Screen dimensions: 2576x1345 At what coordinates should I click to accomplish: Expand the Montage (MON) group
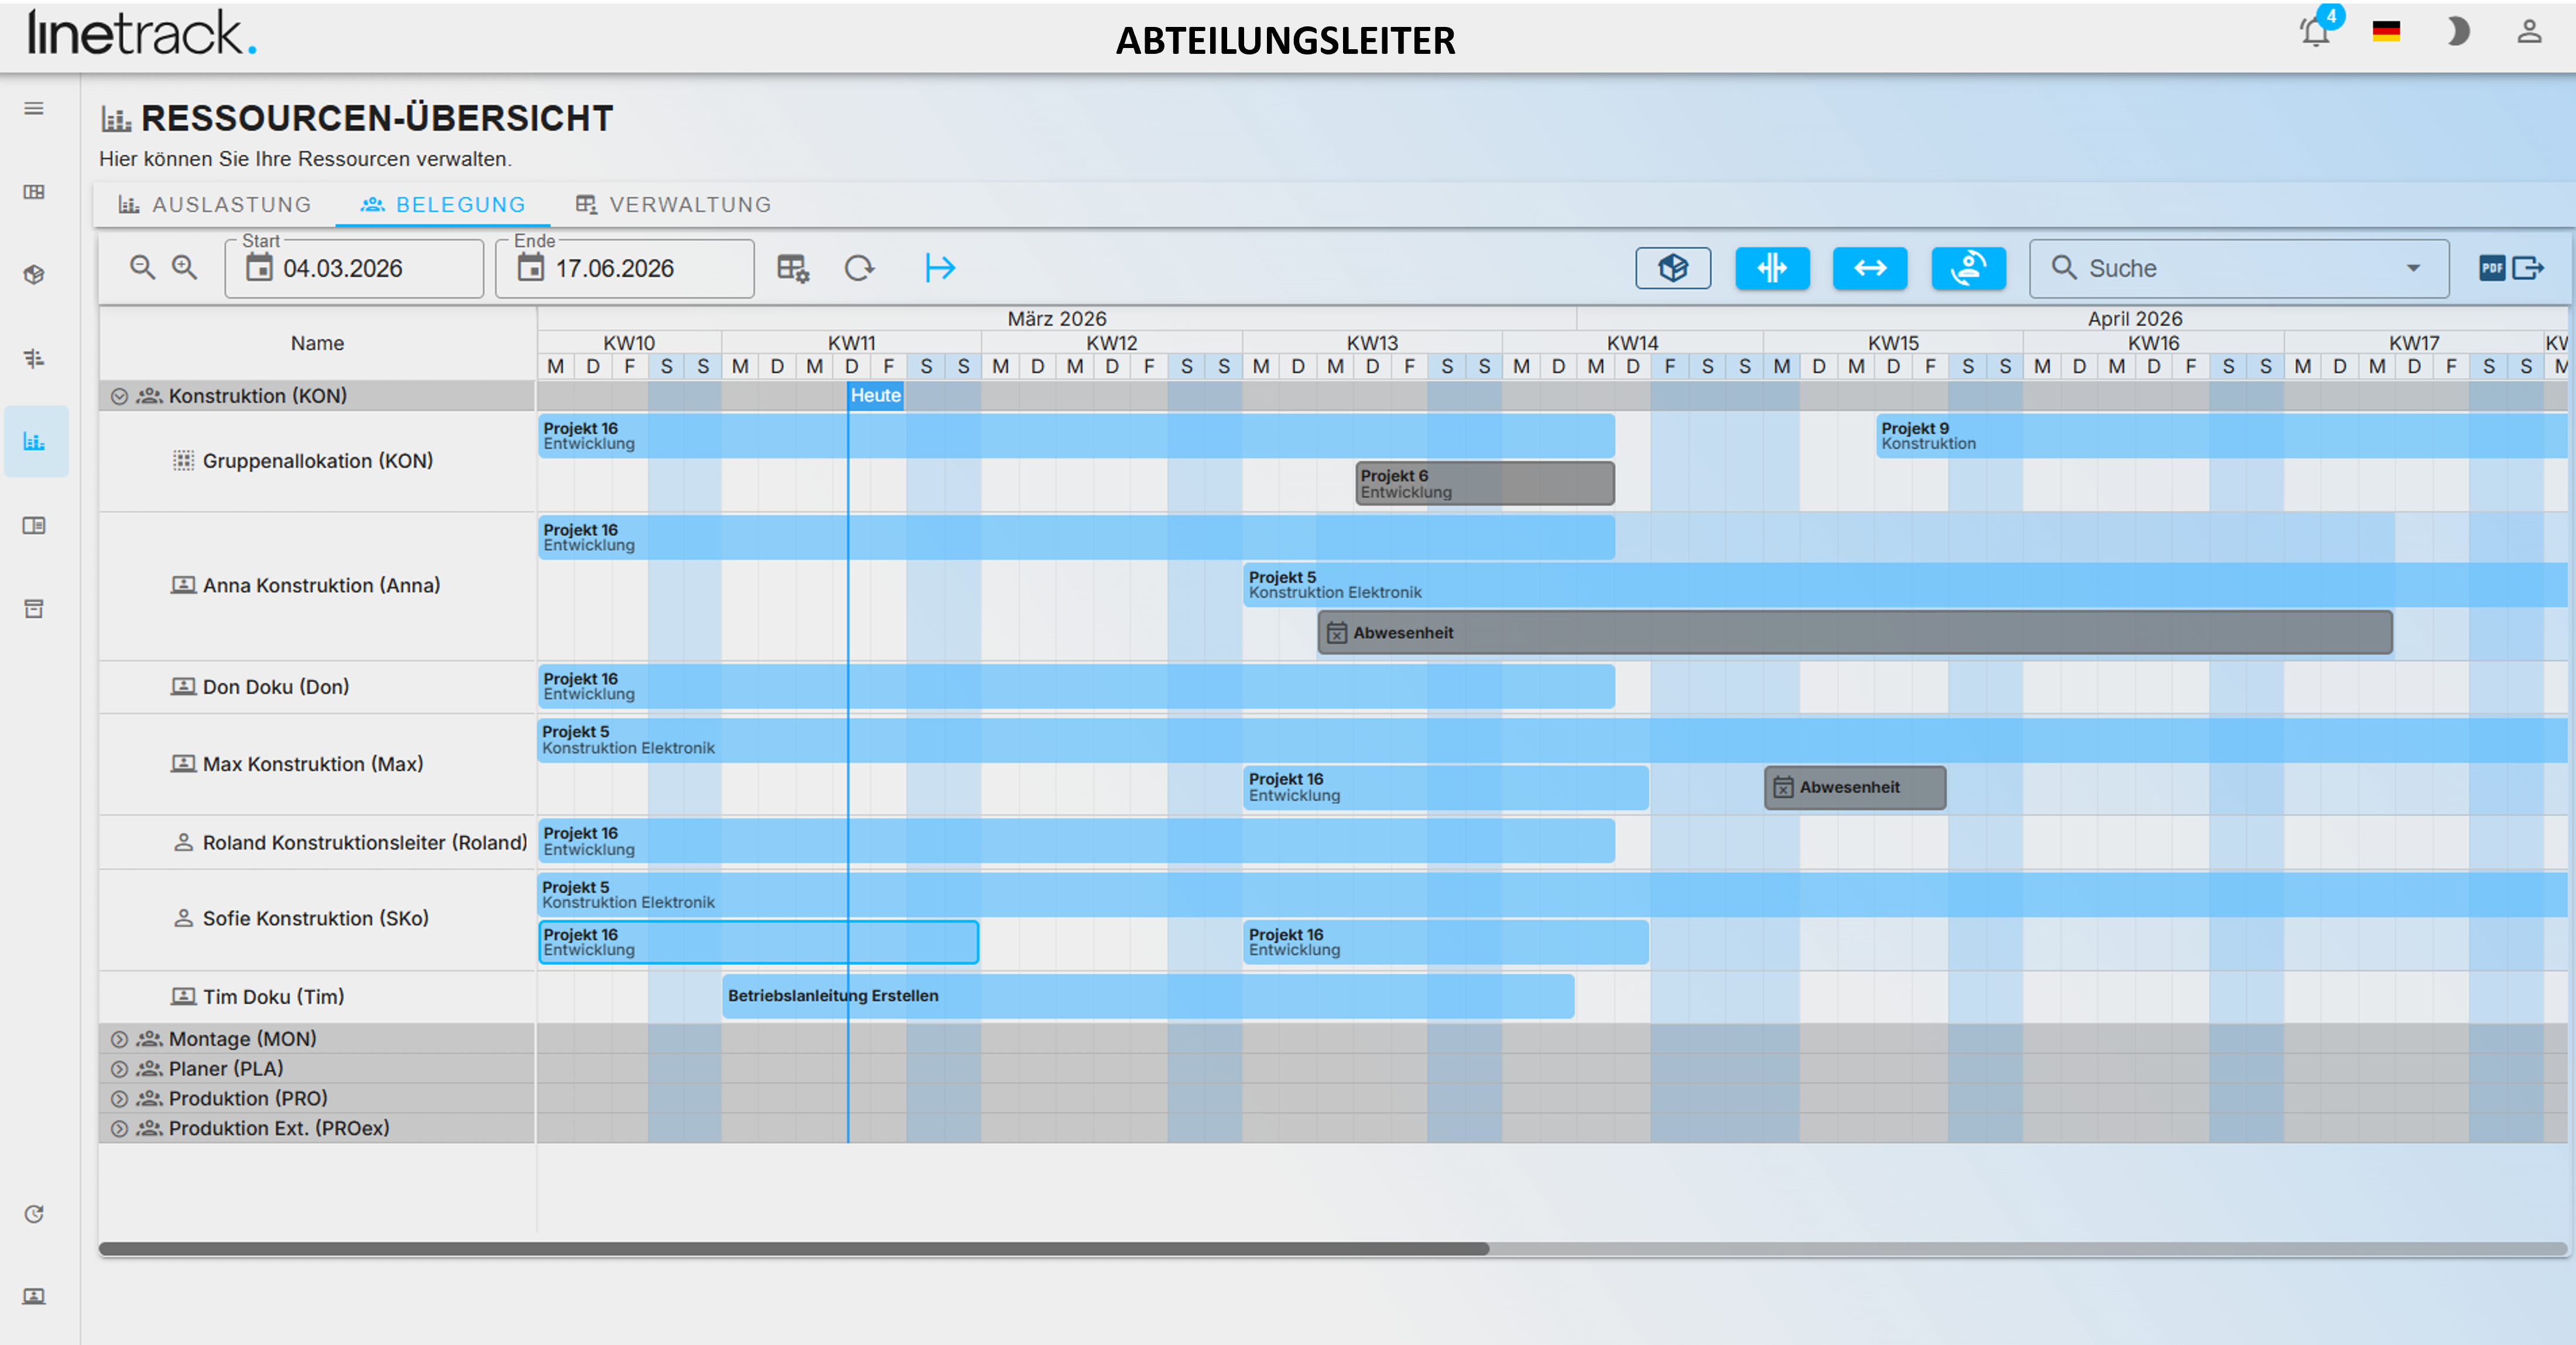[119, 1039]
